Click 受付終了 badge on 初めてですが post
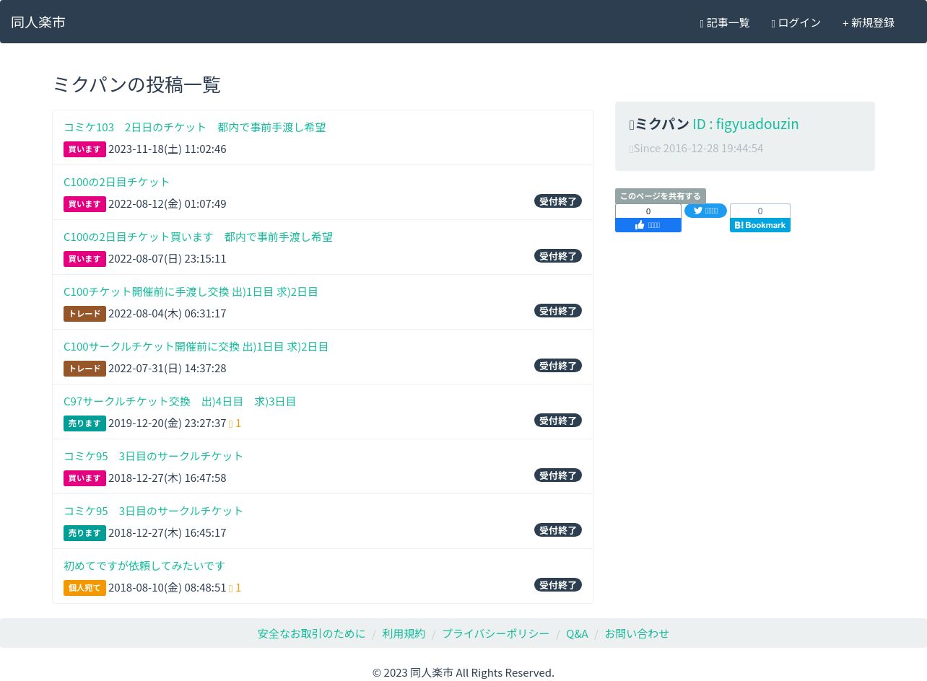 (x=558, y=585)
